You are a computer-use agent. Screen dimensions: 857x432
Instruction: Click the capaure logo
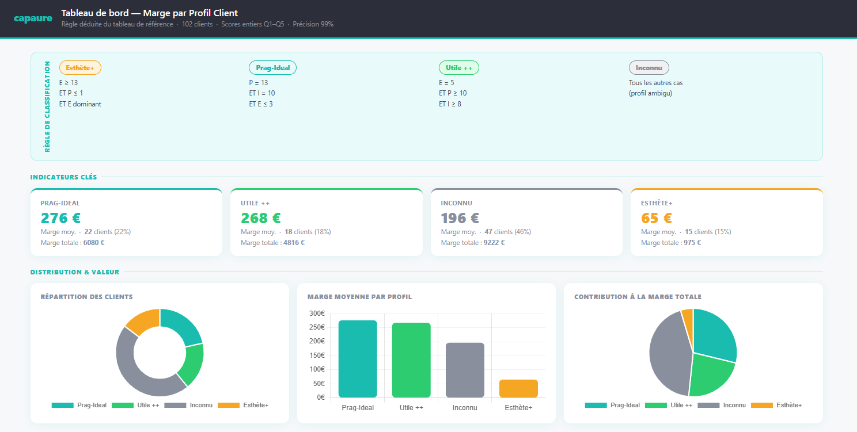(33, 18)
